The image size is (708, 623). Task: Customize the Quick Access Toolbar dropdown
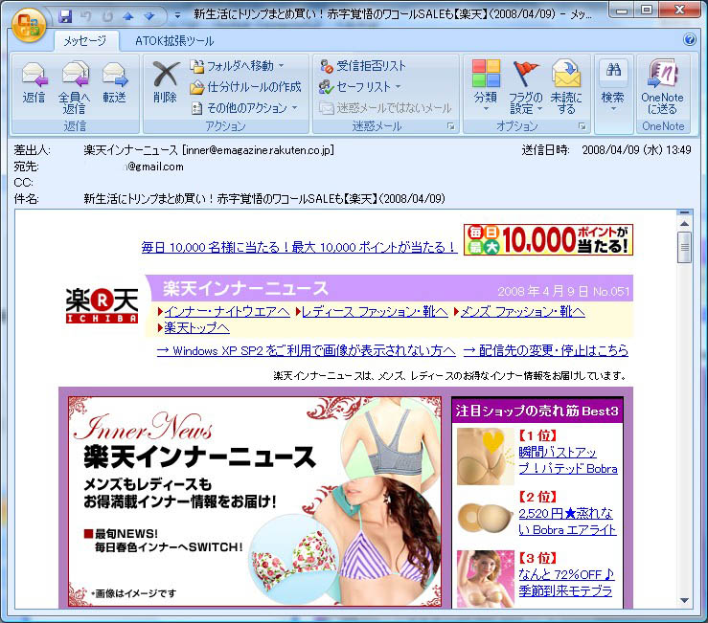pyautogui.click(x=177, y=15)
